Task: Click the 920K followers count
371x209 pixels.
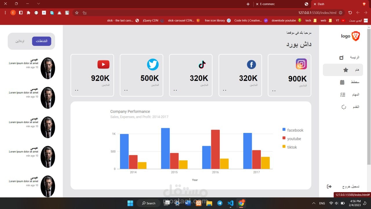Action: pyautogui.click(x=100, y=78)
